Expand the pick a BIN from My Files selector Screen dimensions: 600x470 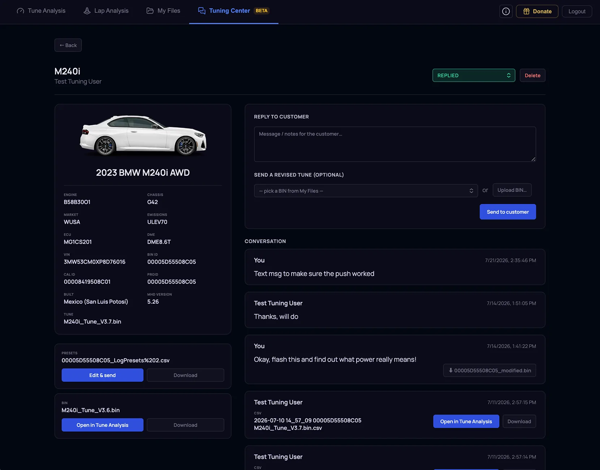[366, 191]
